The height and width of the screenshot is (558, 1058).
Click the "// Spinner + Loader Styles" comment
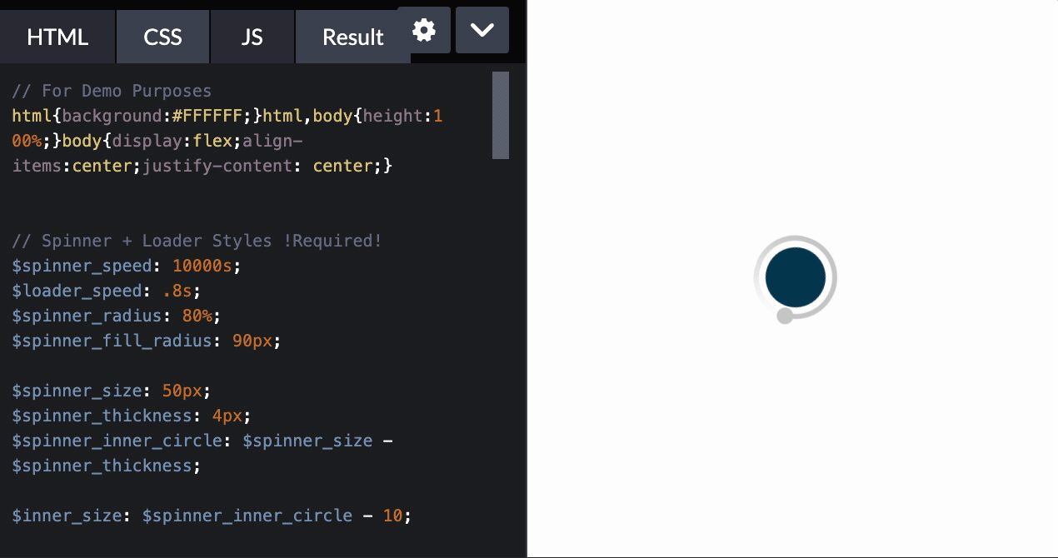pyautogui.click(x=197, y=241)
